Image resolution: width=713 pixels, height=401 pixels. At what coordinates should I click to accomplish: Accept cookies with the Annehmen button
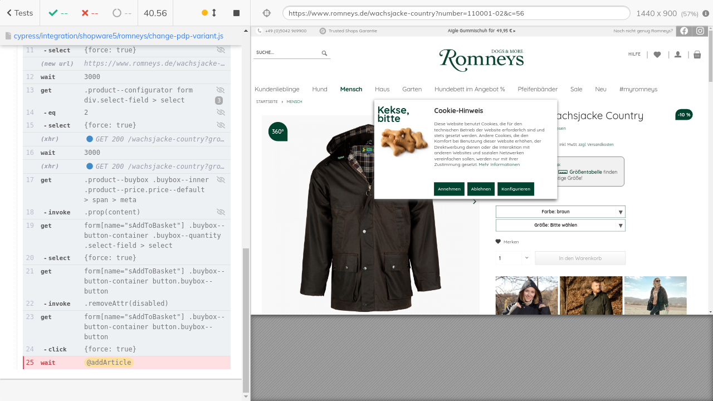449,189
